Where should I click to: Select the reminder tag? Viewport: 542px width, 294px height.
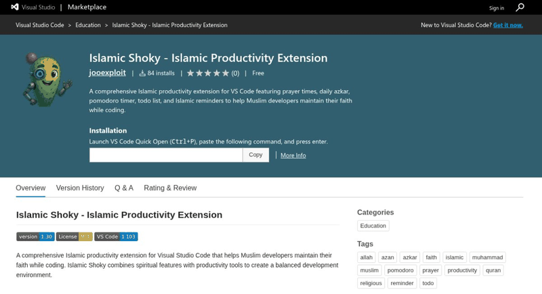click(x=402, y=283)
